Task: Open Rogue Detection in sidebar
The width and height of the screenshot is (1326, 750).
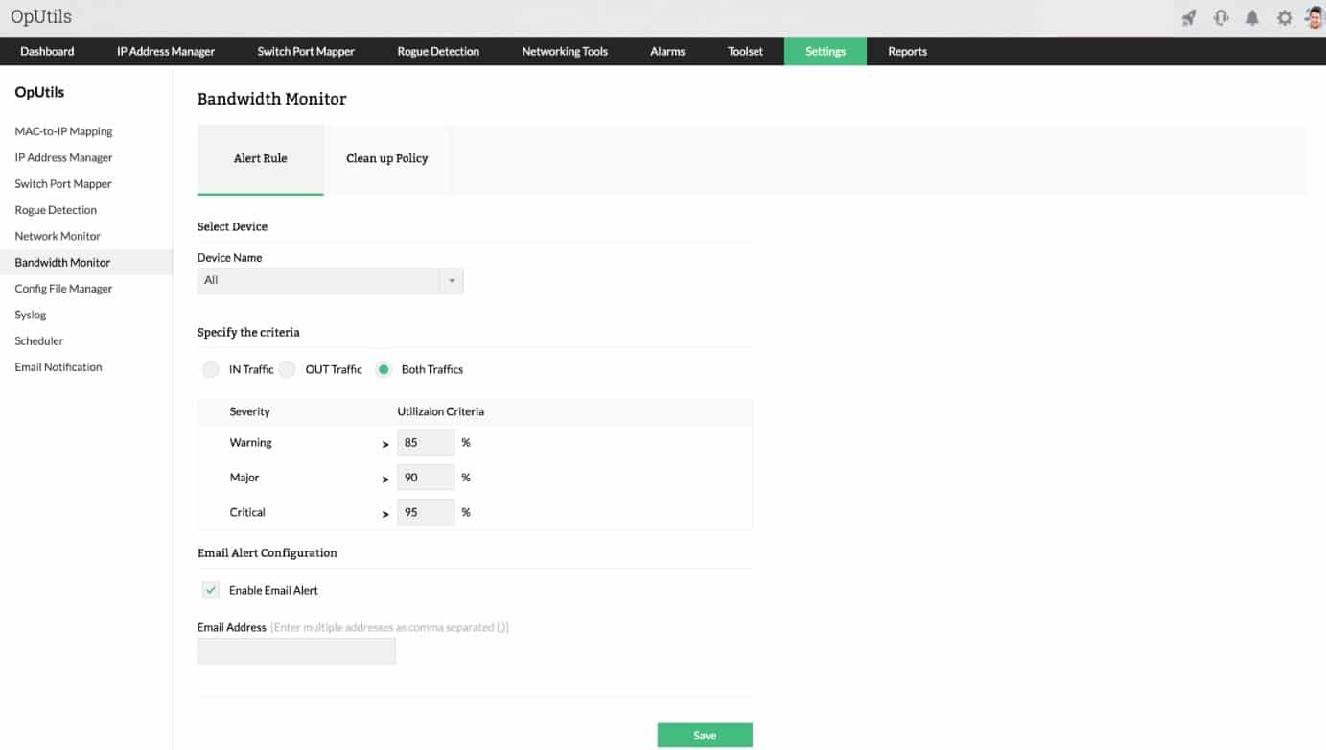Action: click(x=56, y=210)
